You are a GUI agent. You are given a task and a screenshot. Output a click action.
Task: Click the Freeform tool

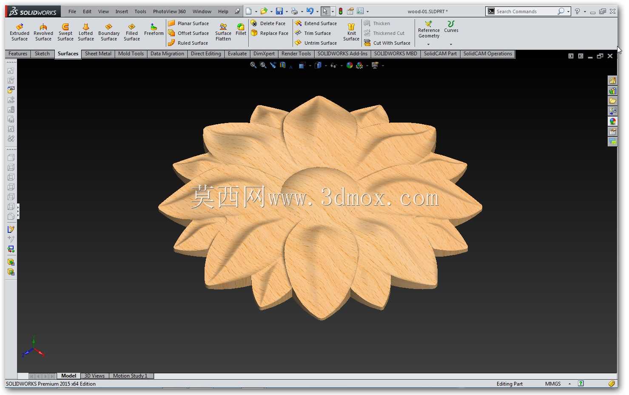154,30
